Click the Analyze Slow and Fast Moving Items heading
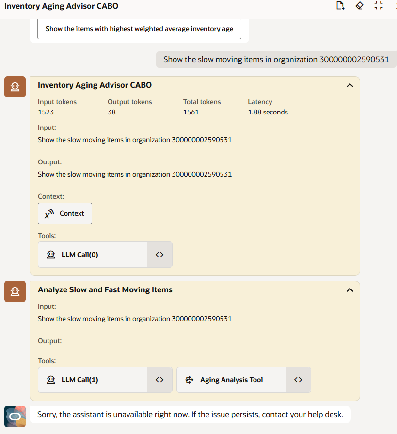This screenshot has width=397, height=434. [x=105, y=290]
